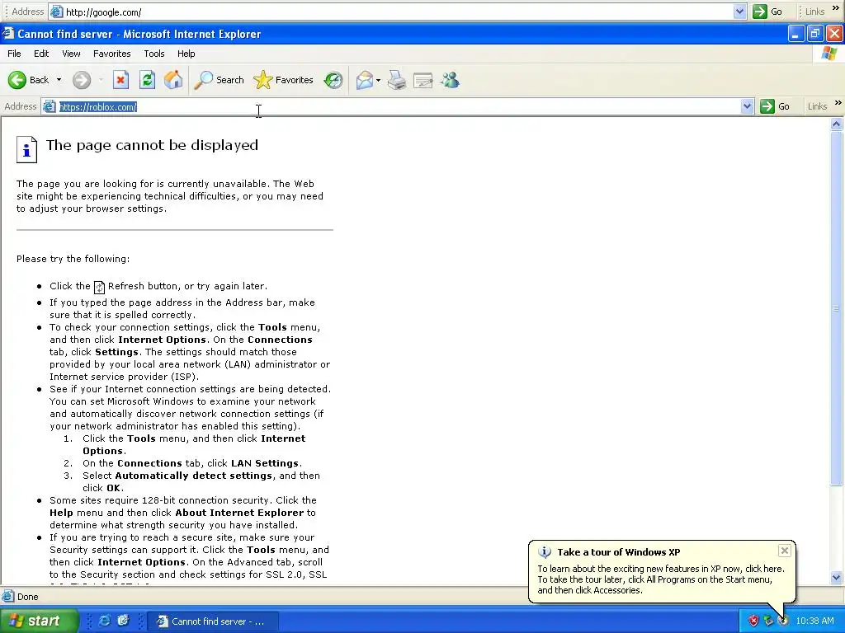Click the scrollbar up arrow
This screenshot has width=845, height=633.
point(837,124)
